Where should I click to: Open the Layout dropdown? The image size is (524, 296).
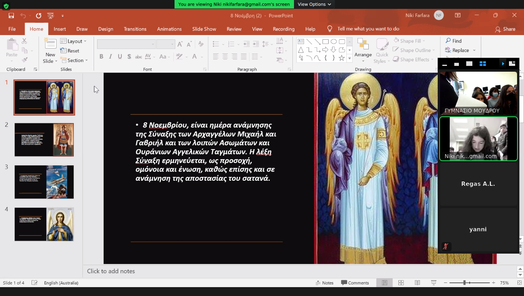point(74,41)
